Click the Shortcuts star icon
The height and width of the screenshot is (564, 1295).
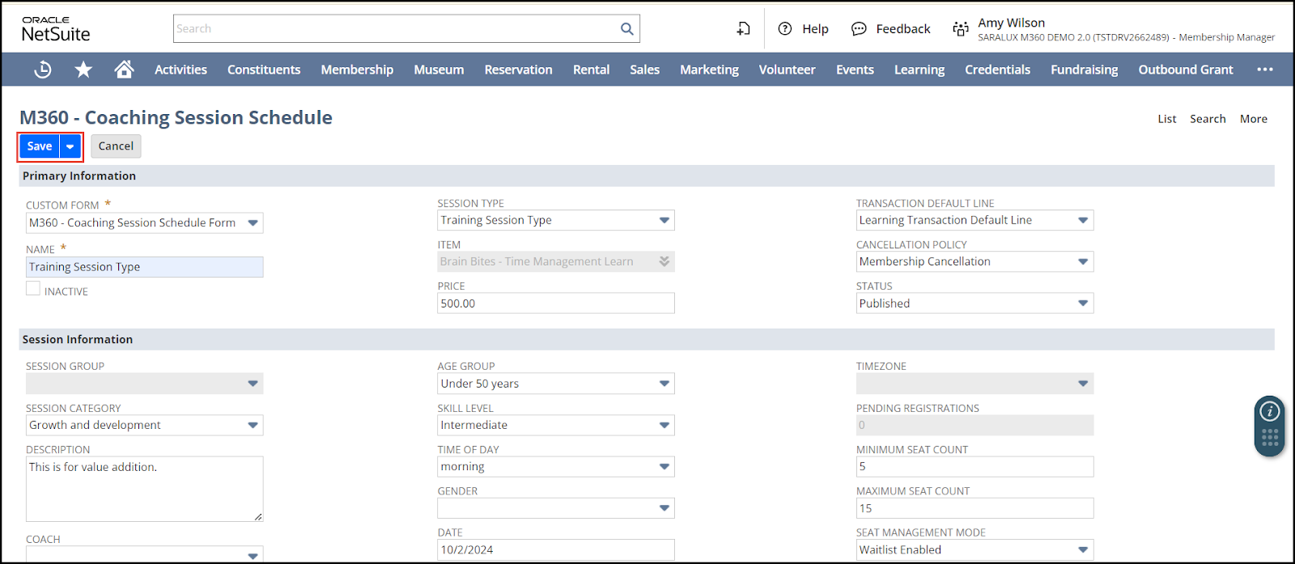(83, 70)
